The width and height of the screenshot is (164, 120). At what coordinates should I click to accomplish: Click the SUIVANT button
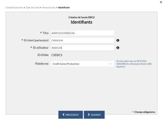94,115
